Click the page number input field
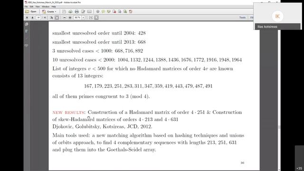Screen dimensions: 304x171 [x=38, y=18]
